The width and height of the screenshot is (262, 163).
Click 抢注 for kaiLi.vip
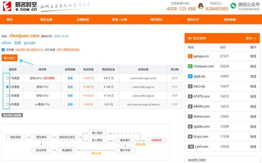tap(253, 86)
